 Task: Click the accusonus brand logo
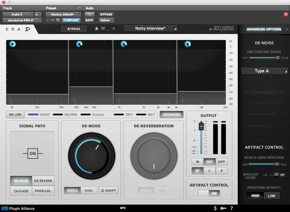tap(221, 29)
